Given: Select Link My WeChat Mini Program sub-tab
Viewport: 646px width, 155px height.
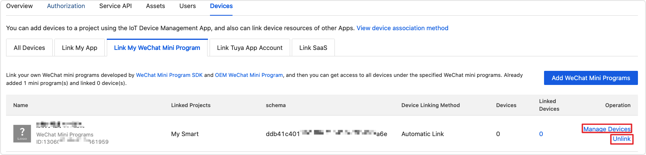Looking at the screenshot, I should point(157,48).
